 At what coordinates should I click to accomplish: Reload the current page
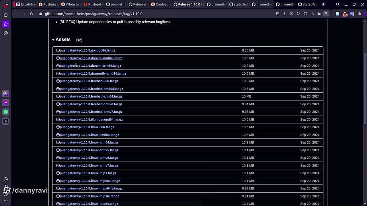pyautogui.click(x=32, y=14)
